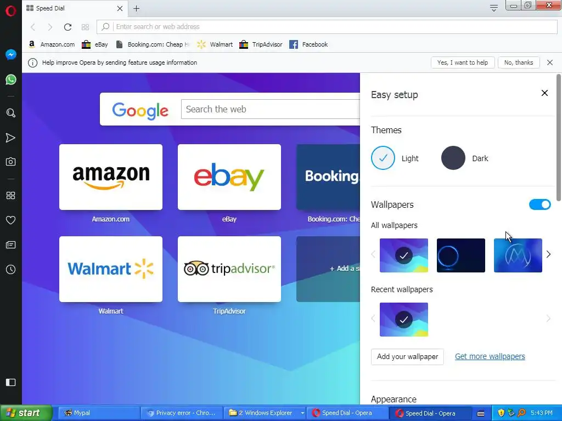562x421 pixels.
Task: Reload the current page
Action: pyautogui.click(x=68, y=27)
